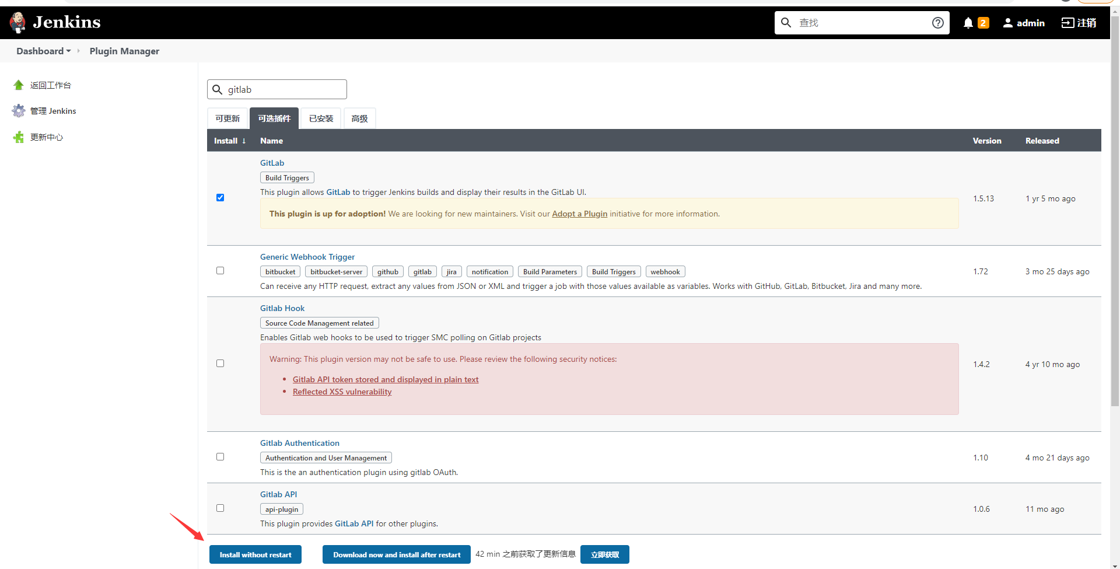Click the webhook category tag
This screenshot has height=569, width=1120.
pos(666,272)
